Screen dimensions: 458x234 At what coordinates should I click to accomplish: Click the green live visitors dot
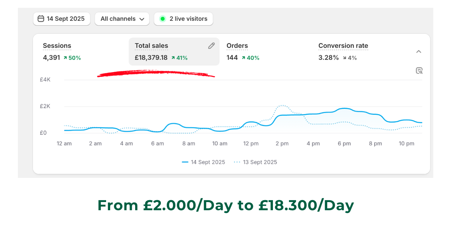[162, 19]
